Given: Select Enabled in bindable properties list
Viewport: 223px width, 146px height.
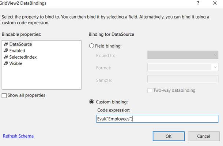Looking at the screenshot, I should 17,51.
